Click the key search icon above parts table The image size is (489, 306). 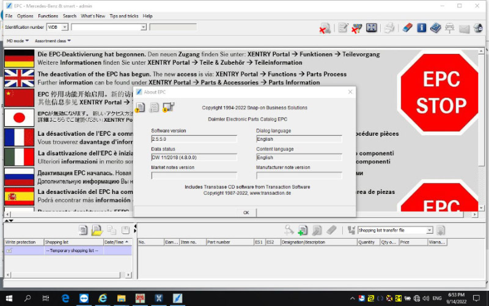(x=289, y=230)
